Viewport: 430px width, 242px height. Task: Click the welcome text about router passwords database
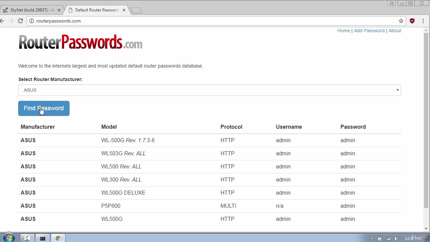pyautogui.click(x=111, y=66)
